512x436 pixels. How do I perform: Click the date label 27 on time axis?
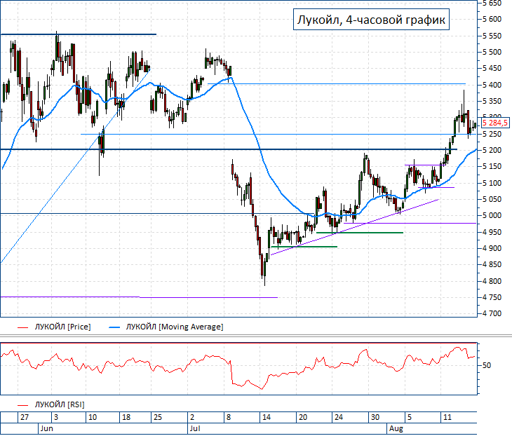pyautogui.click(x=25, y=417)
